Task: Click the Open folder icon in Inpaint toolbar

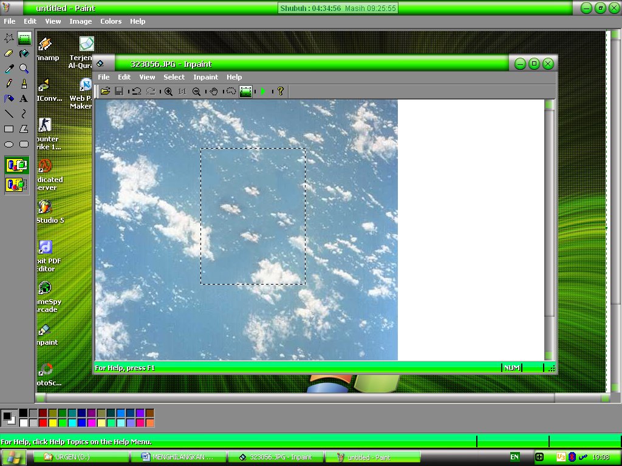Action: 105,92
